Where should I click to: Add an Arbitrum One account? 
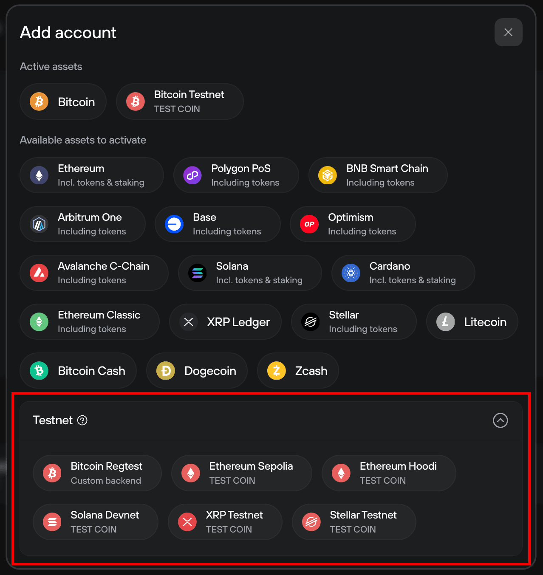tap(82, 224)
